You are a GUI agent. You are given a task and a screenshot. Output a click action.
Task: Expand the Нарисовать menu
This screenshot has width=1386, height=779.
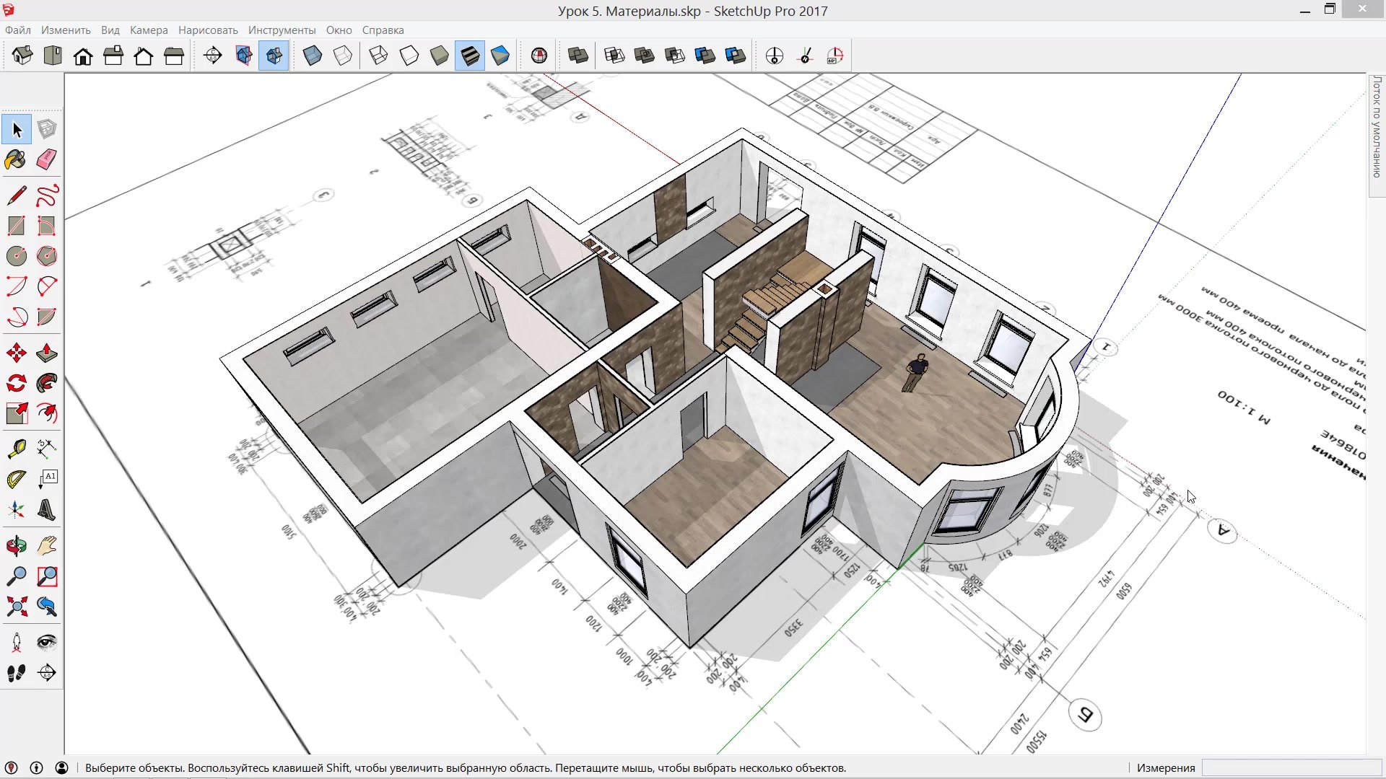click(208, 30)
